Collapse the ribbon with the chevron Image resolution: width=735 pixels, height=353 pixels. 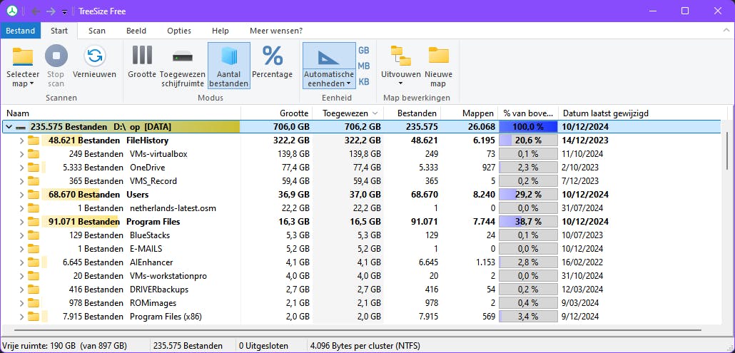point(726,31)
